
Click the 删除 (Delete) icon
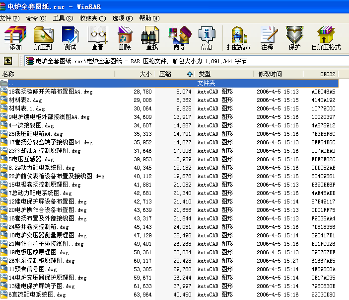125,38
